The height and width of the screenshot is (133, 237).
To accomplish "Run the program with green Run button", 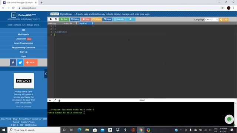I will pos(64,19).
